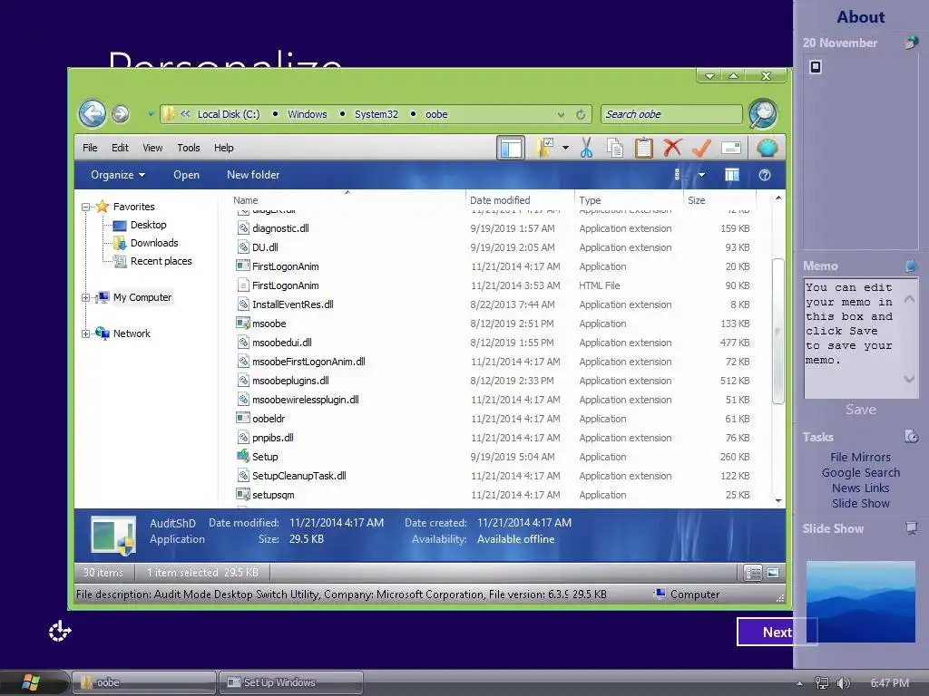
Task: Select Downloads in Favorites
Action: coord(154,243)
